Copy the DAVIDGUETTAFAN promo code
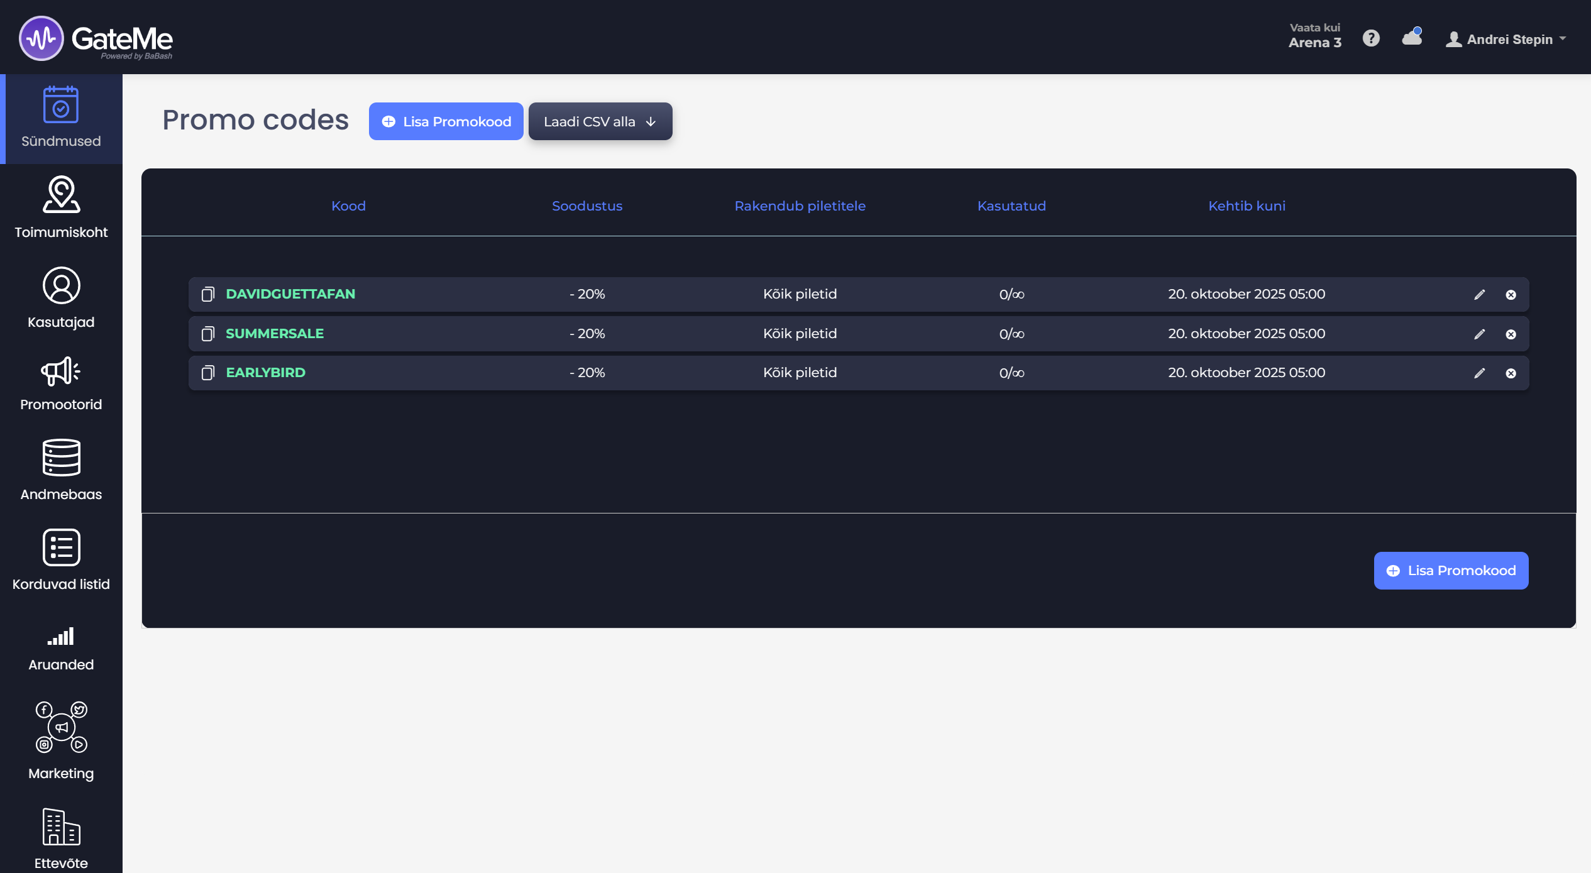The width and height of the screenshot is (1591, 873). coord(207,294)
